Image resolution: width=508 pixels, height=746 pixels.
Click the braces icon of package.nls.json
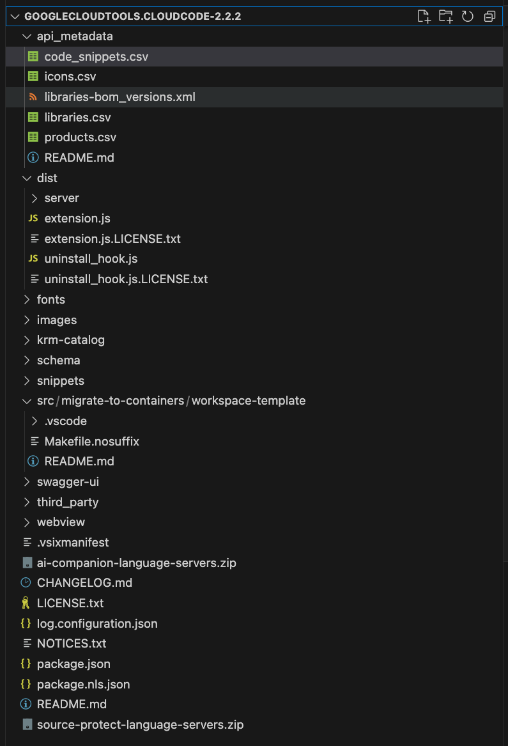pyautogui.click(x=26, y=684)
